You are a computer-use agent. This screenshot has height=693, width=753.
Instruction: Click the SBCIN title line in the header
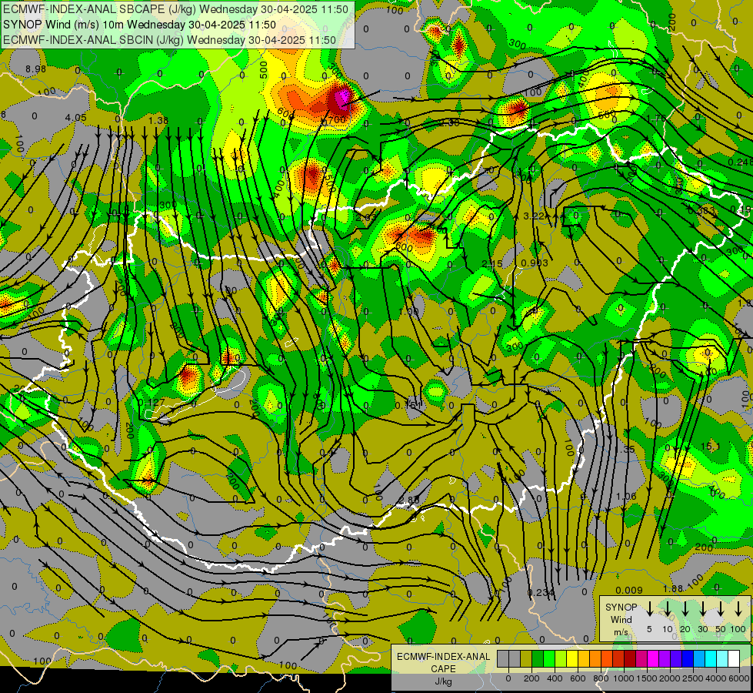click(169, 40)
